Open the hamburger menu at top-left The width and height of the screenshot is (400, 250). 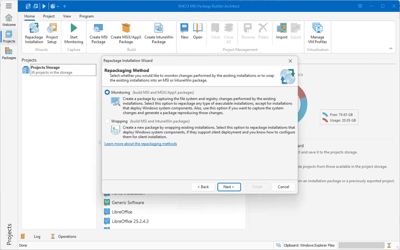tap(8, 6)
